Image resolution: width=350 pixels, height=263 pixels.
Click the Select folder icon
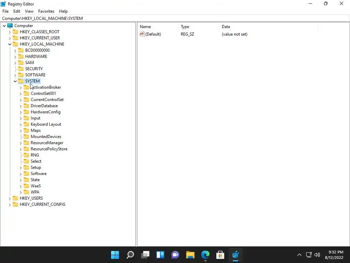pyautogui.click(x=26, y=161)
